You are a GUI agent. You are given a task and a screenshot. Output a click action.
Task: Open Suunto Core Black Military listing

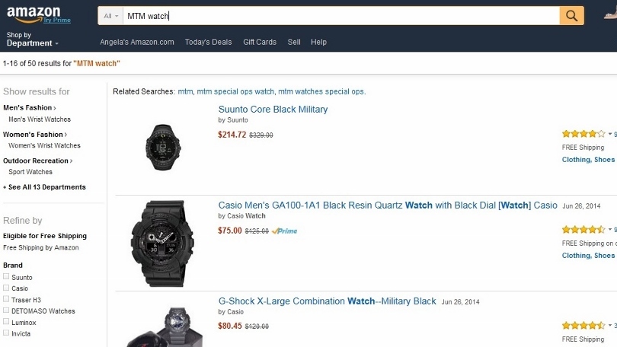point(273,110)
